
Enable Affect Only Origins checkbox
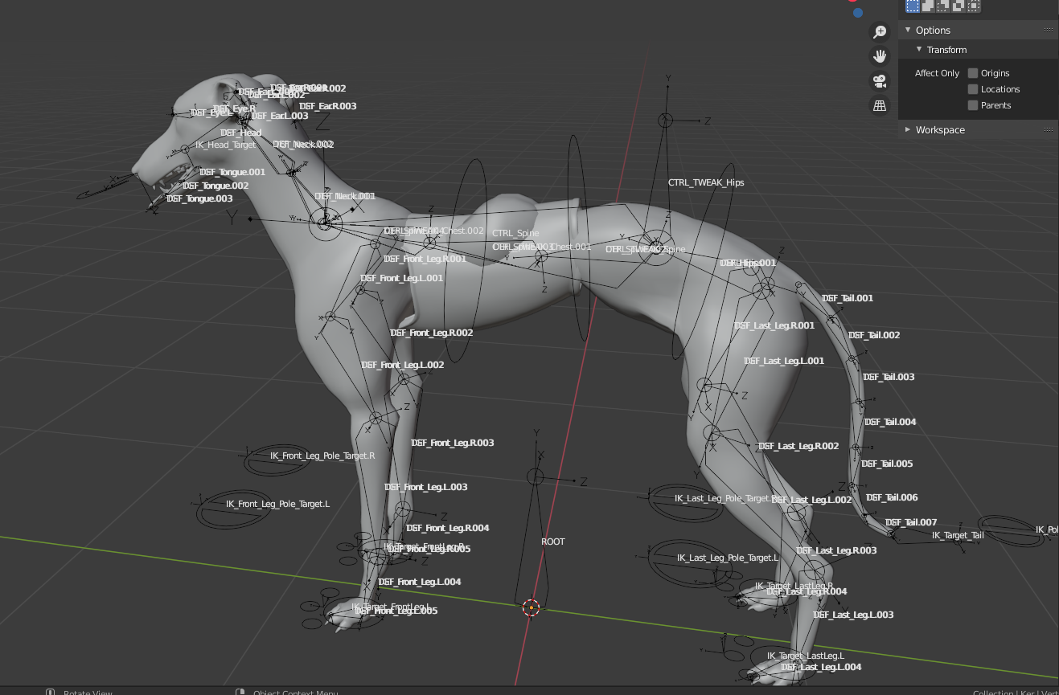(x=973, y=73)
